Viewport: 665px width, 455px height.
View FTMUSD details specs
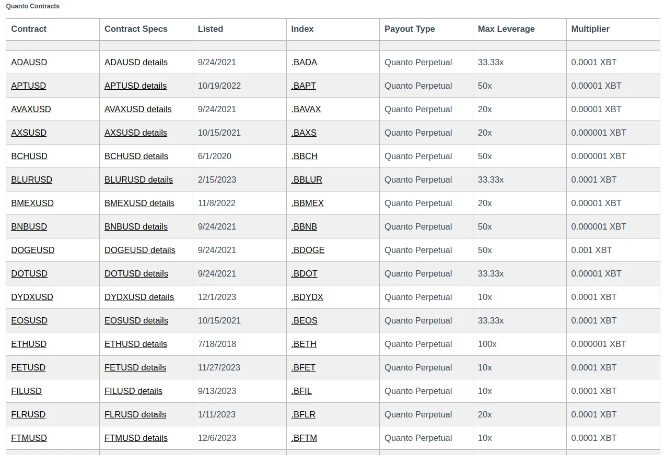[136, 438]
